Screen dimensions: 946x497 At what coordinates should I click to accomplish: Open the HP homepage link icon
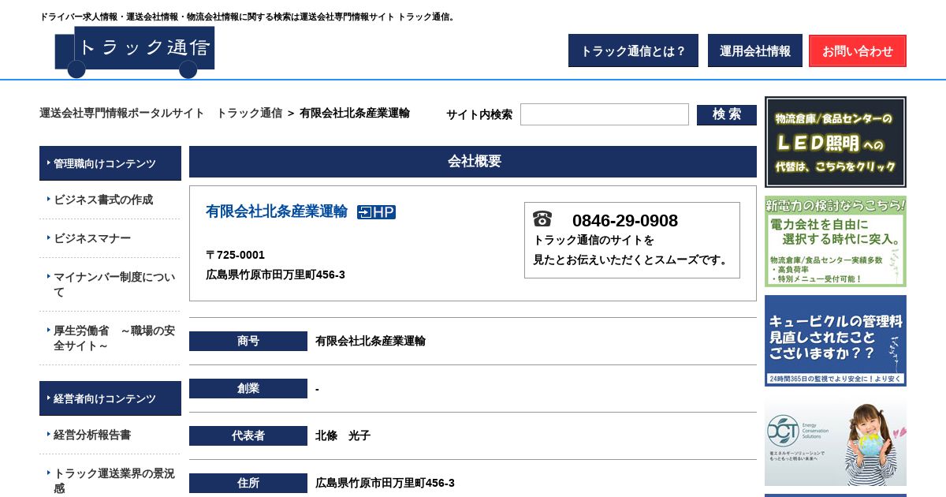click(376, 212)
